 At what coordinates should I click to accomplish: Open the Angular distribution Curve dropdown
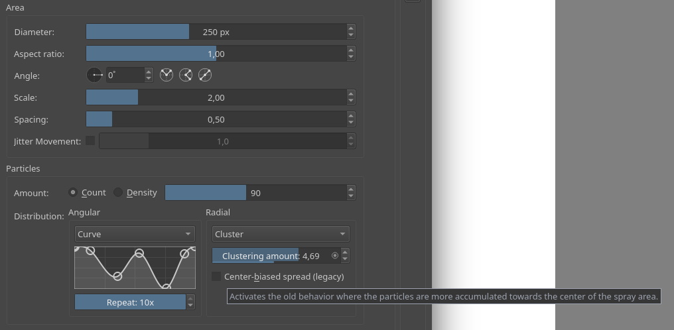135,234
